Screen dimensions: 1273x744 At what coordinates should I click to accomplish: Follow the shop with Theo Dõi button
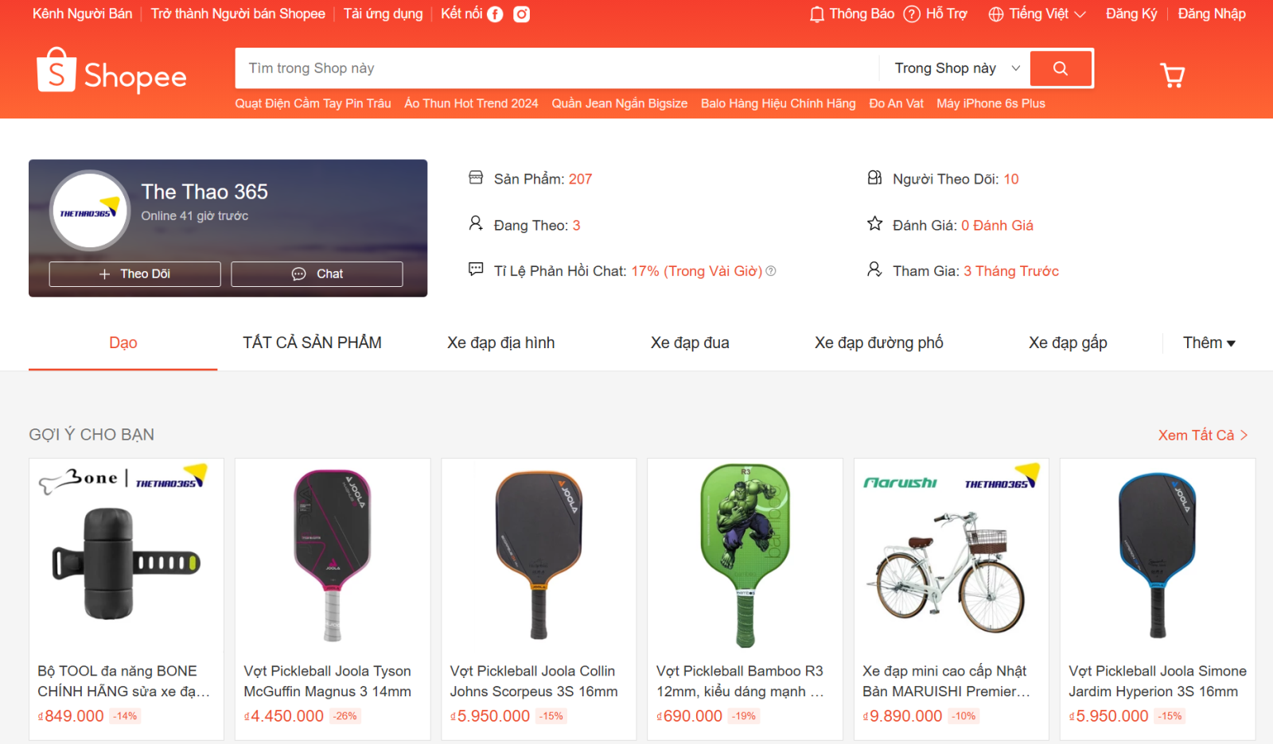[134, 273]
